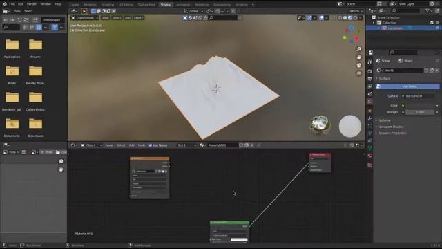Open the outliner filter funnel dropdown
The width and height of the screenshot is (442, 249).
pyautogui.click(x=428, y=11)
